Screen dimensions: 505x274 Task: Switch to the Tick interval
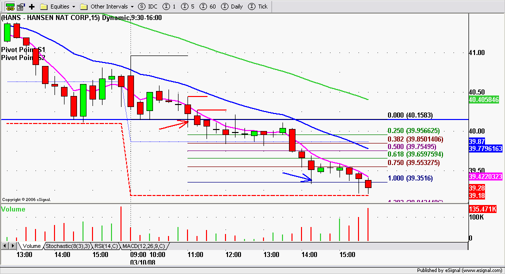coord(258,6)
